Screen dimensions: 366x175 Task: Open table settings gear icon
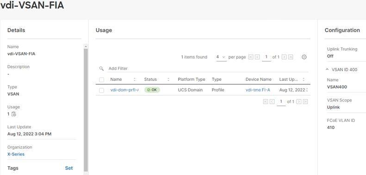tap(304, 57)
